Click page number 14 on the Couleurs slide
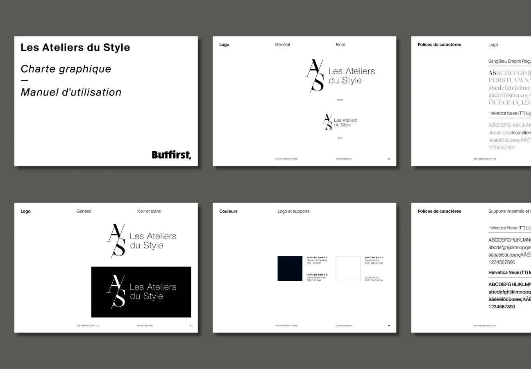Viewport: 531px width, 369px height. tap(388, 325)
